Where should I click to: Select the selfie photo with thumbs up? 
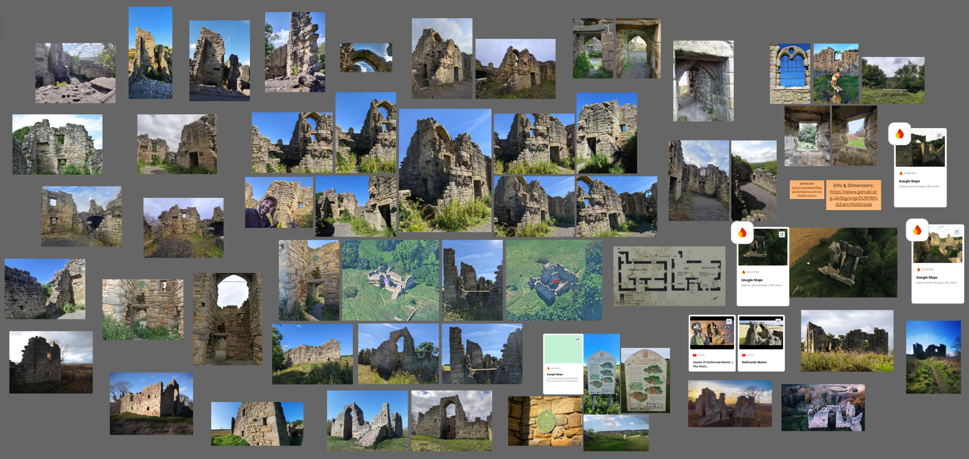279,202
